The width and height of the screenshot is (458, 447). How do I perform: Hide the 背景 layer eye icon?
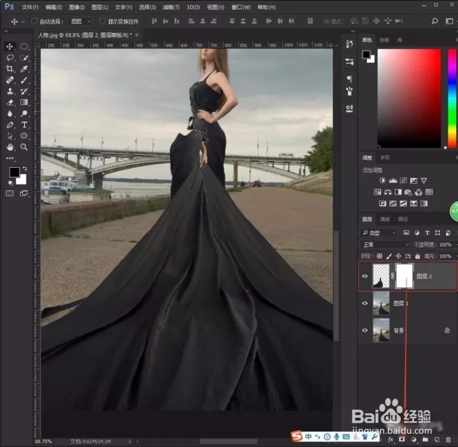(x=365, y=330)
